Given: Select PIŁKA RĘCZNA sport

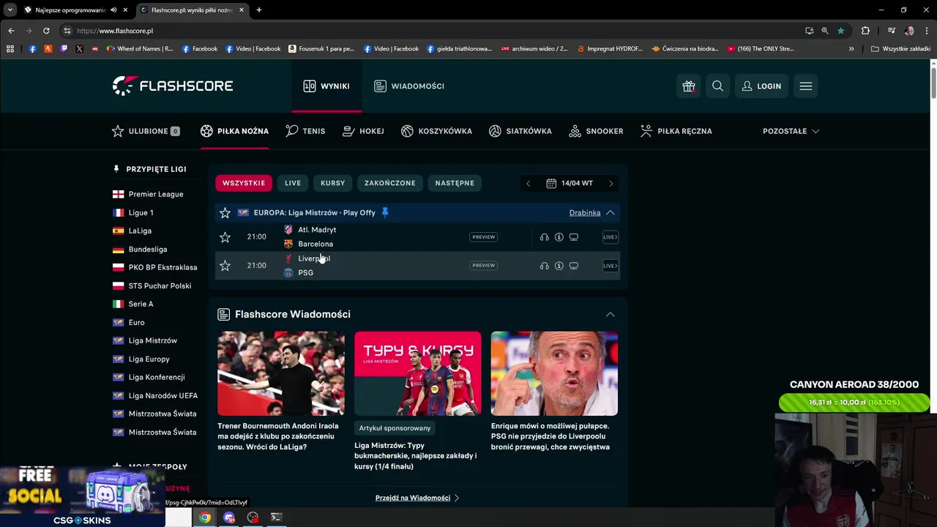Looking at the screenshot, I should click(x=676, y=131).
